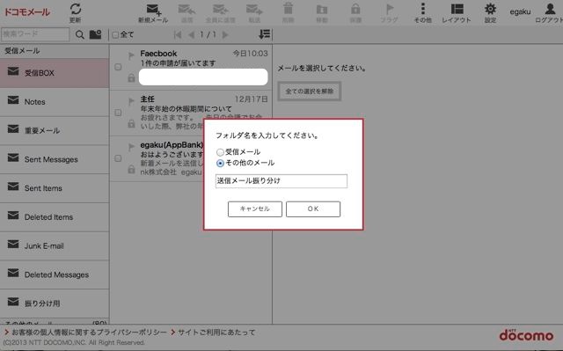Click lock icon on 主任 message
The width and height of the screenshot is (563, 351).
coord(131,123)
